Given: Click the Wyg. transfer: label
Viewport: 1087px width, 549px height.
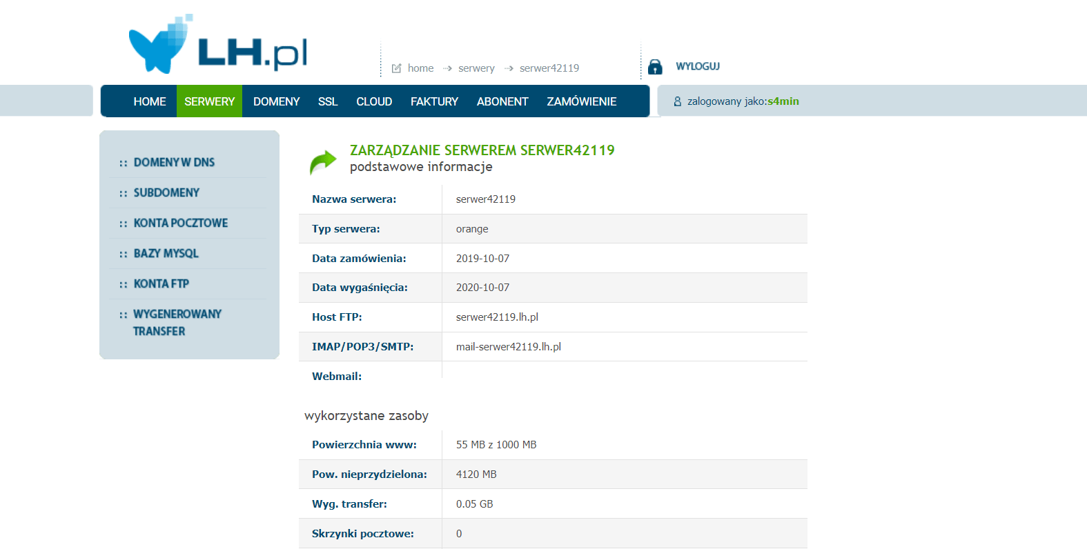Looking at the screenshot, I should click(349, 504).
